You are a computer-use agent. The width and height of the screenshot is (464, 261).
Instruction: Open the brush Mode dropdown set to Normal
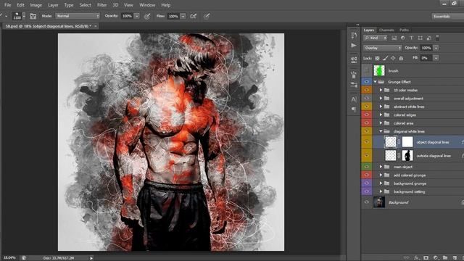point(78,16)
